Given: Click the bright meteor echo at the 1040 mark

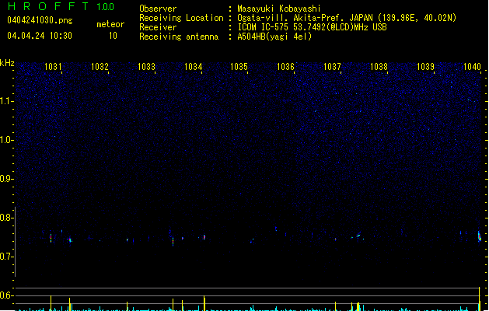Looking at the screenshot, I should point(480,236).
